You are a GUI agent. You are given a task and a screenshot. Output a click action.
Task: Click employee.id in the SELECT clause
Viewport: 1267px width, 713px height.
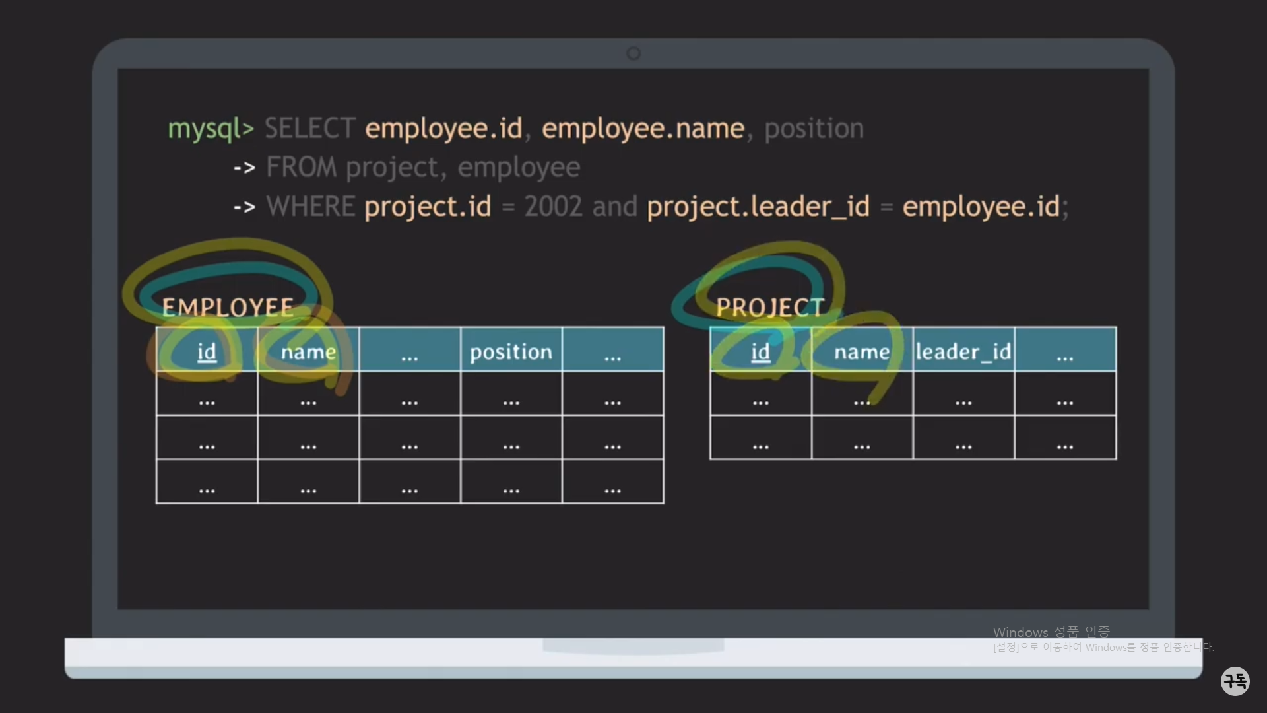[x=443, y=128]
